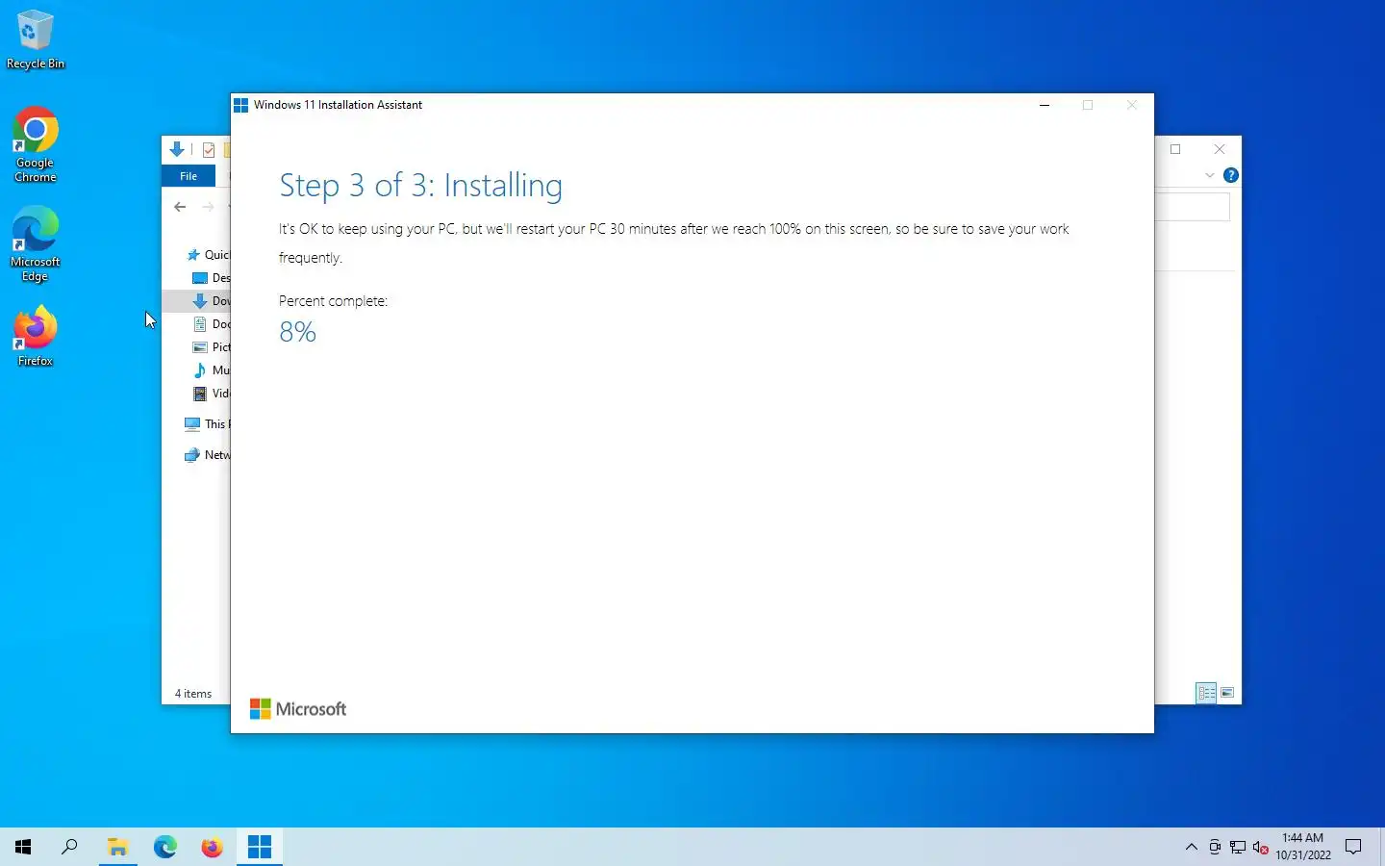Show hidden system tray icons
Screen dimensions: 1385x866
point(1191,847)
